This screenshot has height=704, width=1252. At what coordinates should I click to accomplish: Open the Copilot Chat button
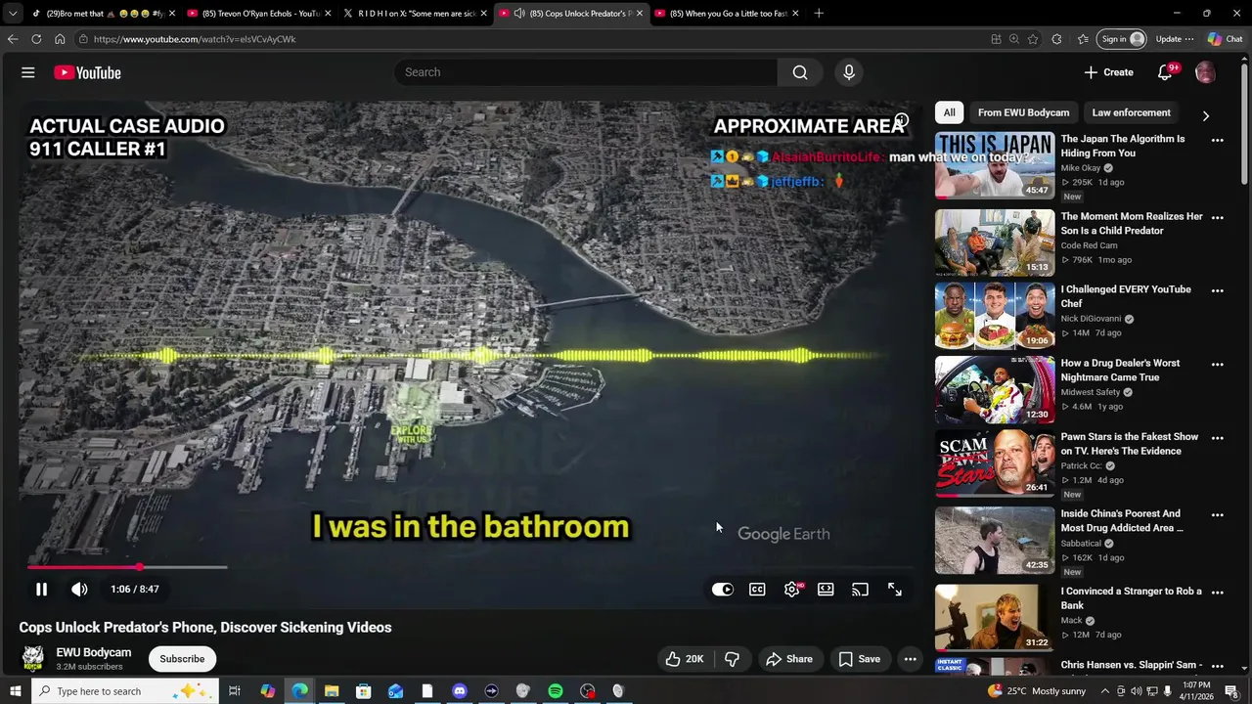(x=1226, y=39)
